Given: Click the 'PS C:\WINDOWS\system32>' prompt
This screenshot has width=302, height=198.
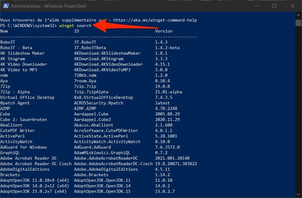Looking at the screenshot, I should tap(29, 25).
